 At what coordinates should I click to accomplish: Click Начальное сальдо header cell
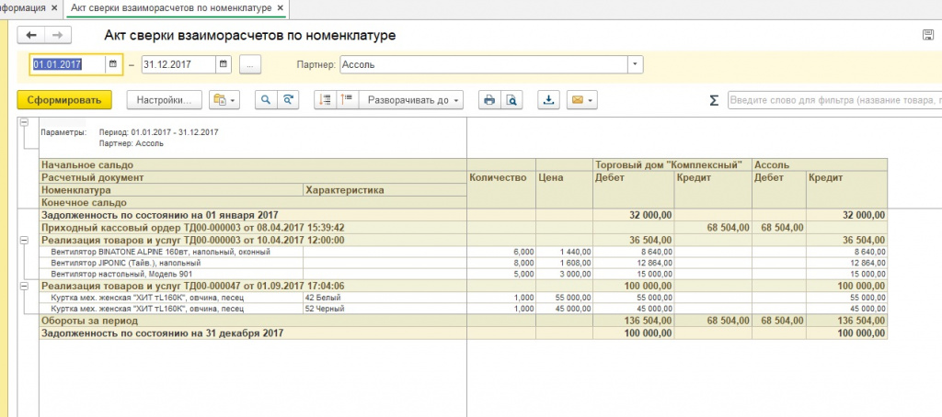coord(253,165)
